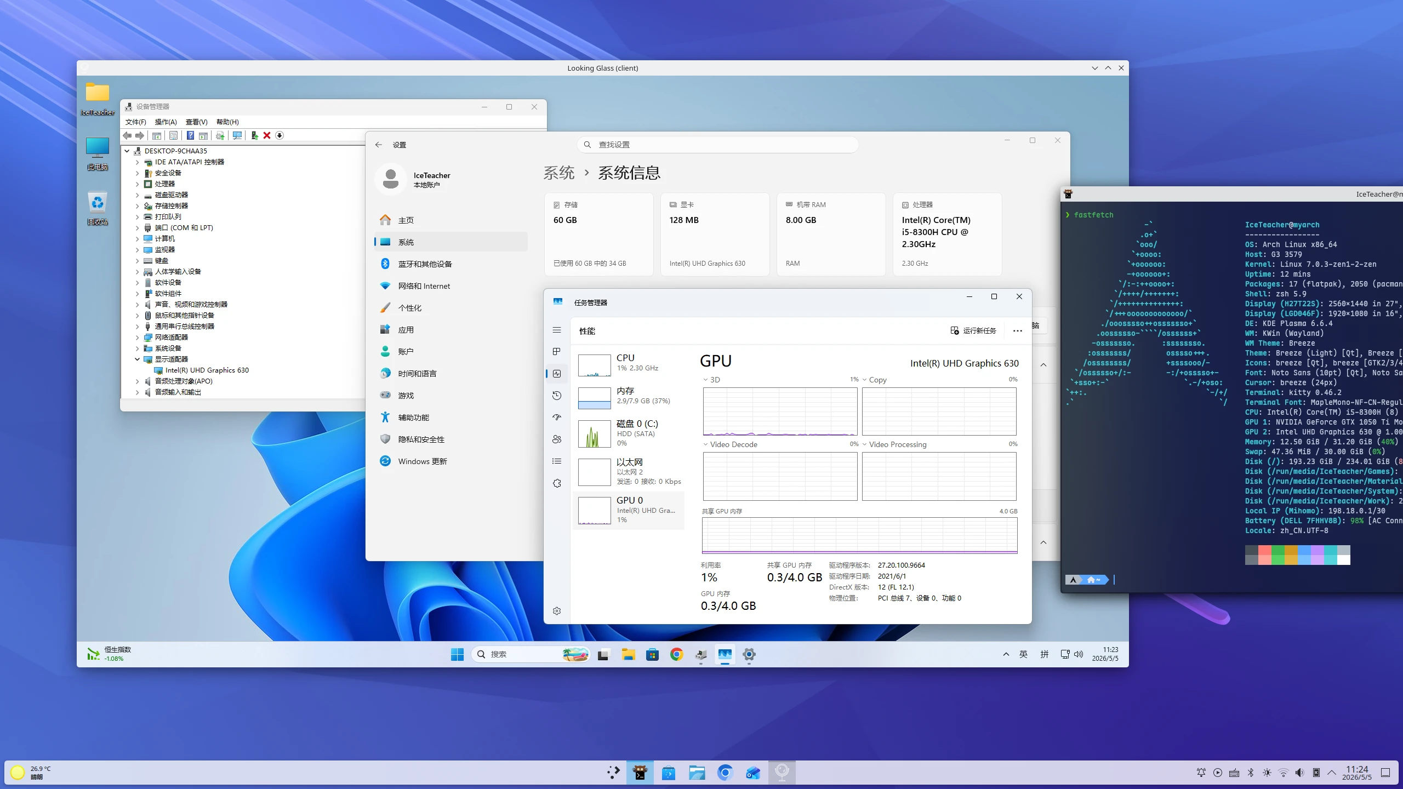Click the back arrow in the Device Manager toolbar
Viewport: 1403px width, 789px height.
tap(127, 135)
